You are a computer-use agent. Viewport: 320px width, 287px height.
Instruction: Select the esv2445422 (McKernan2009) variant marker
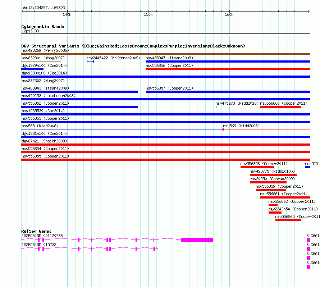pos(90,61)
